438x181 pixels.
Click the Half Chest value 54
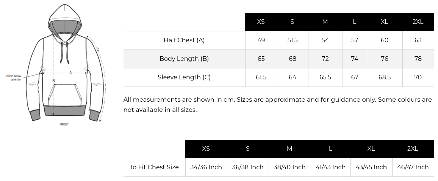click(x=325, y=40)
